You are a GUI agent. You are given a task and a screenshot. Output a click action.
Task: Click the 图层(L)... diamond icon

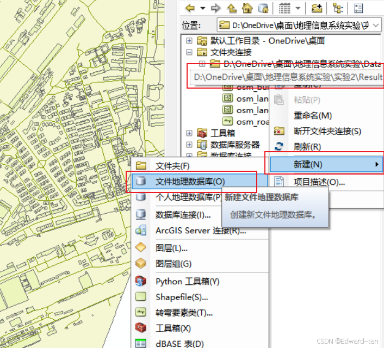pos(141,247)
